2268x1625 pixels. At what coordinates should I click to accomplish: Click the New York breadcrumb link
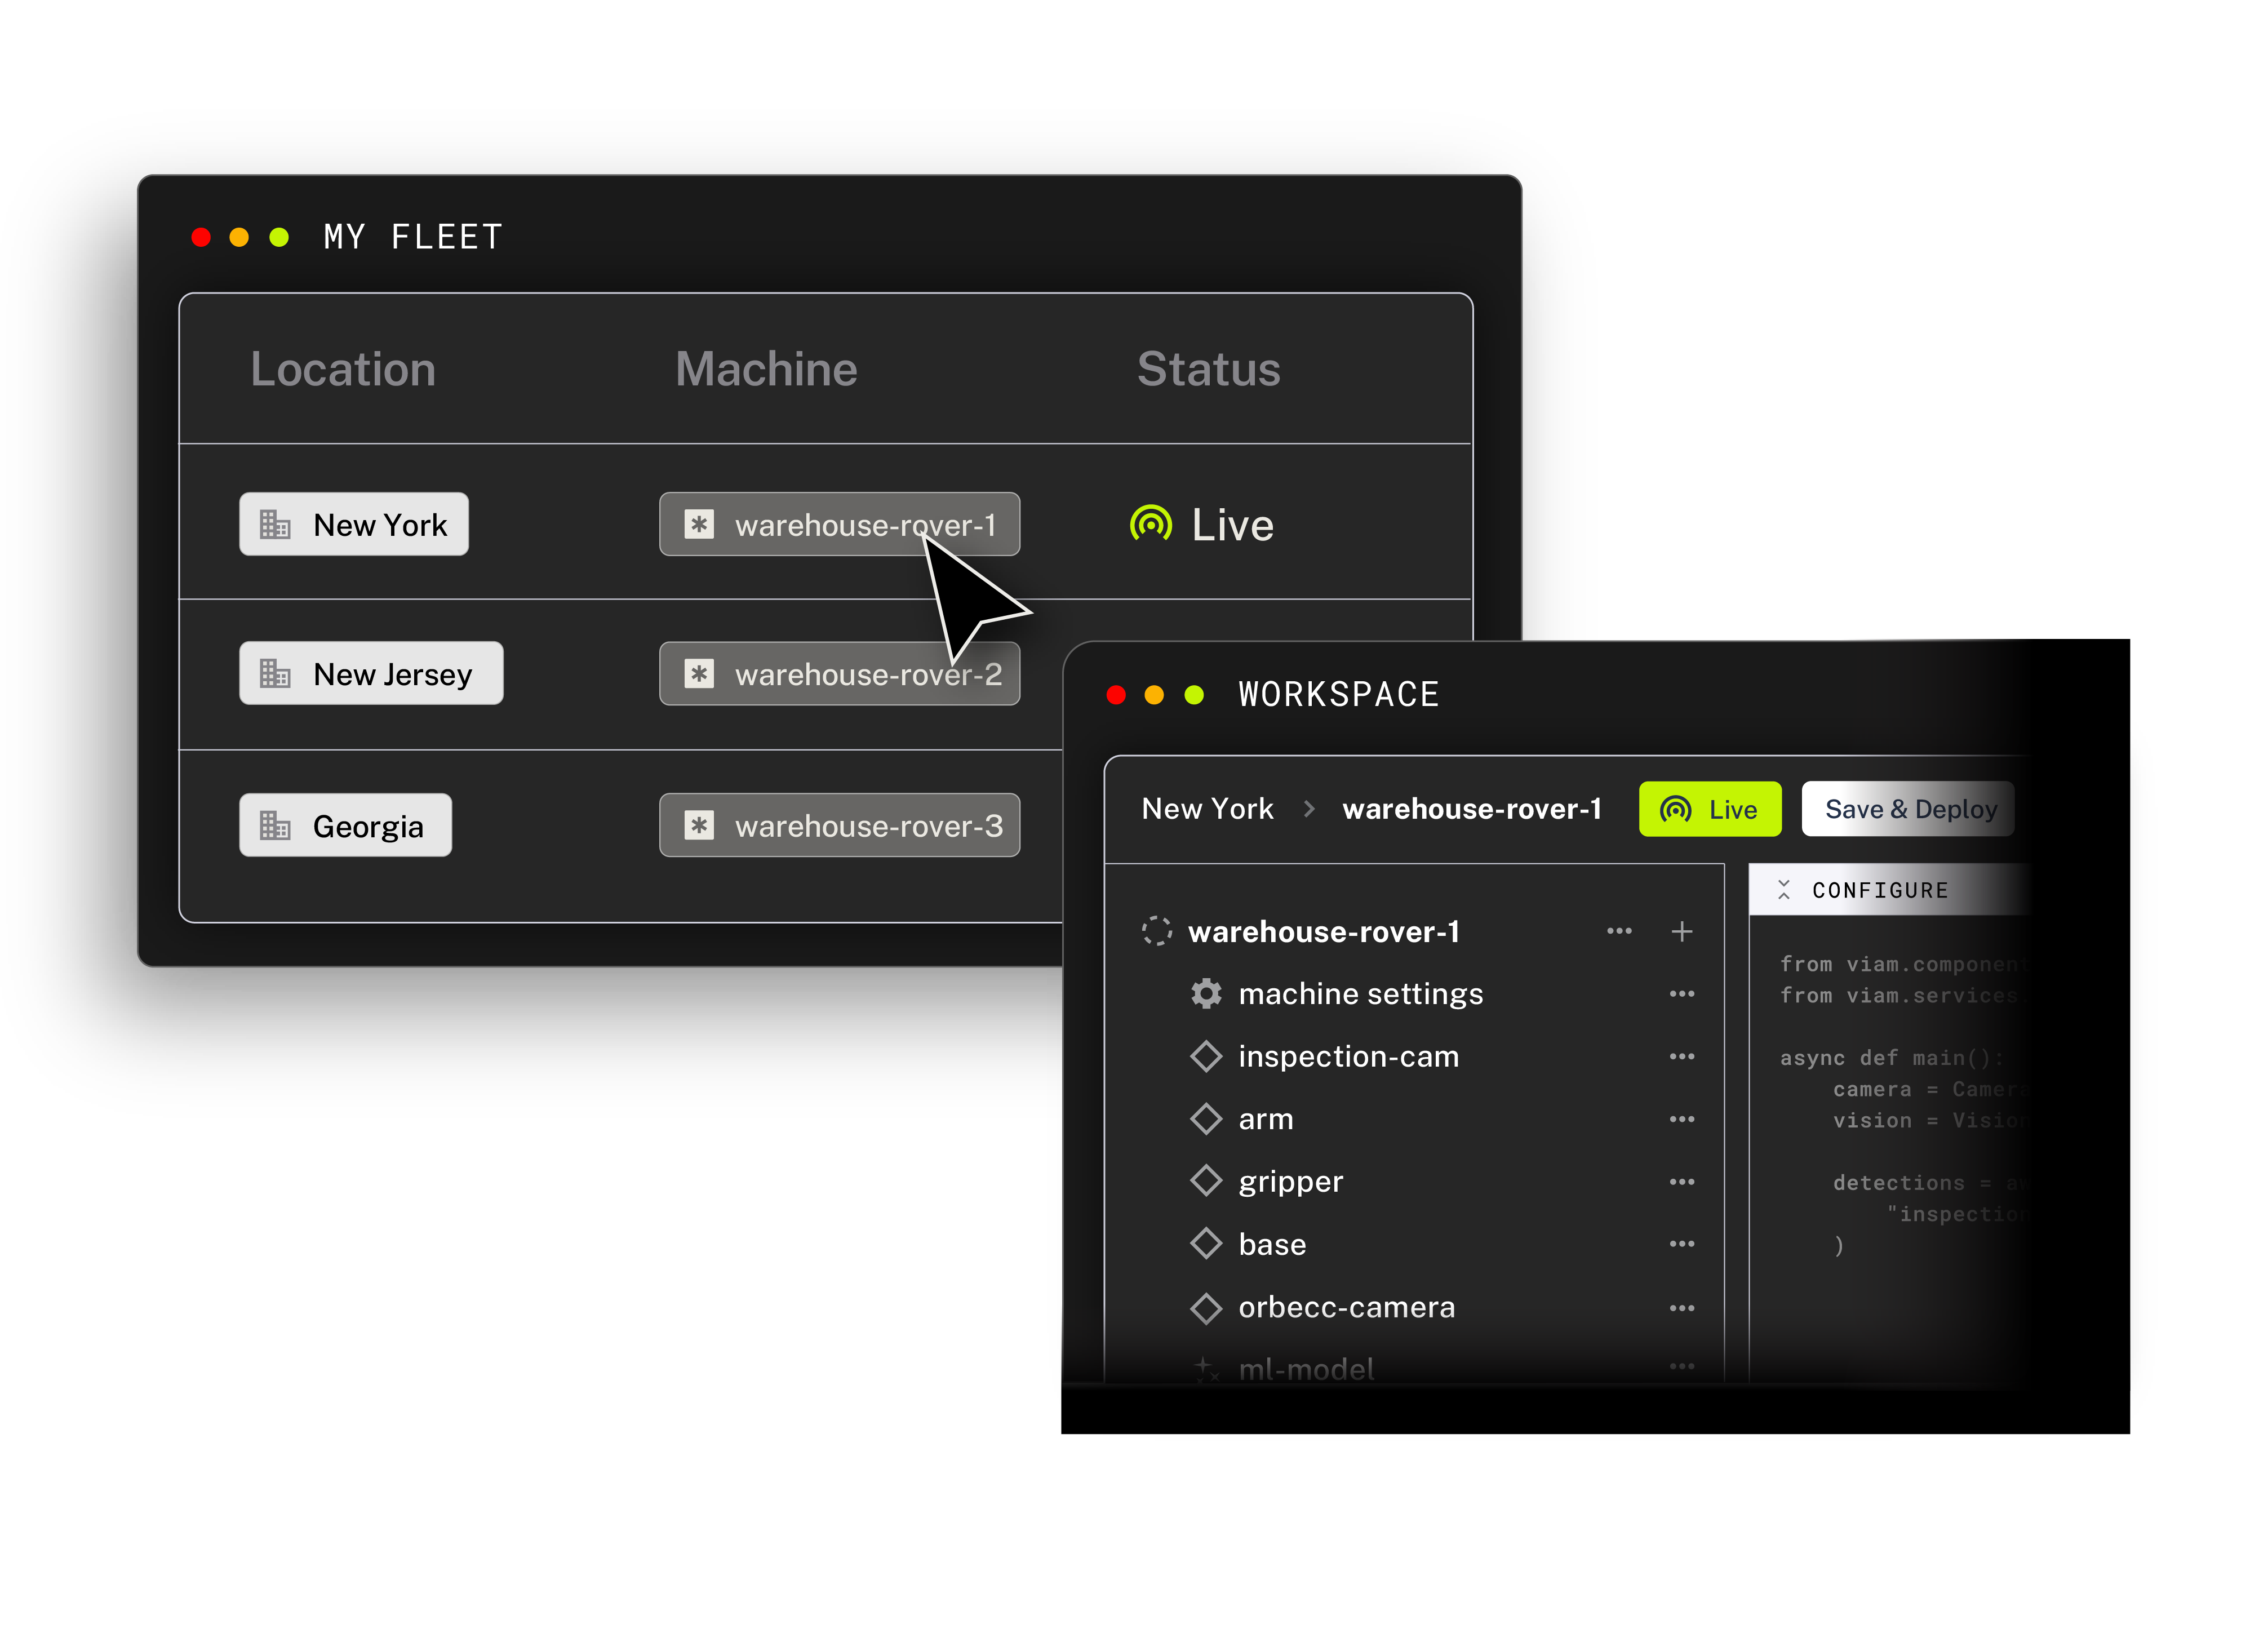(1207, 808)
